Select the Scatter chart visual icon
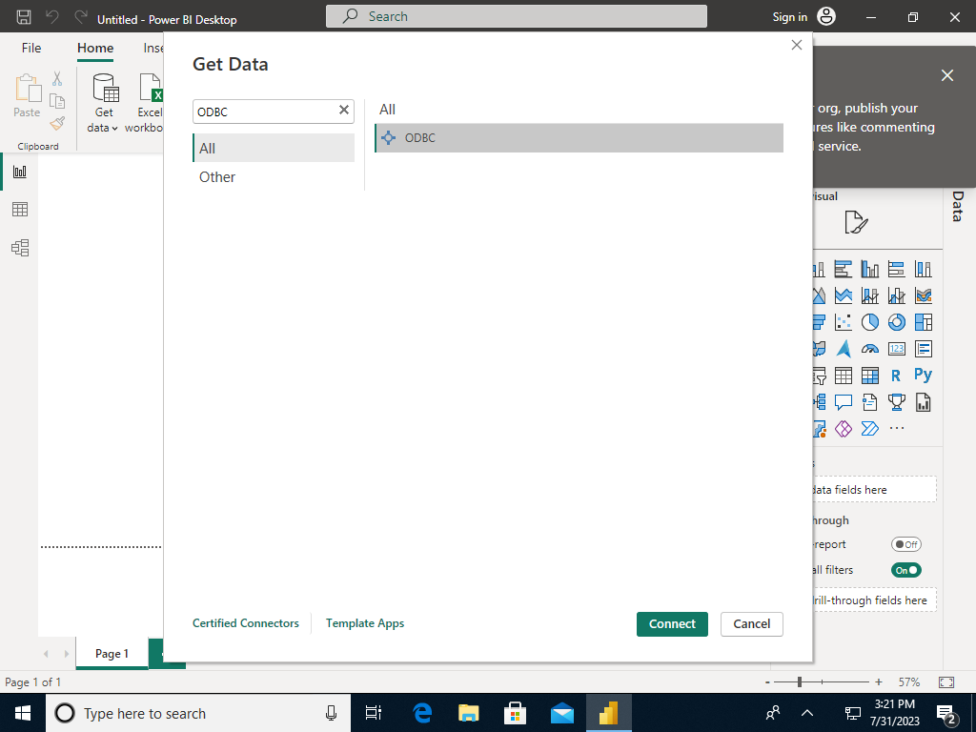Image resolution: width=976 pixels, height=732 pixels. coord(843,322)
